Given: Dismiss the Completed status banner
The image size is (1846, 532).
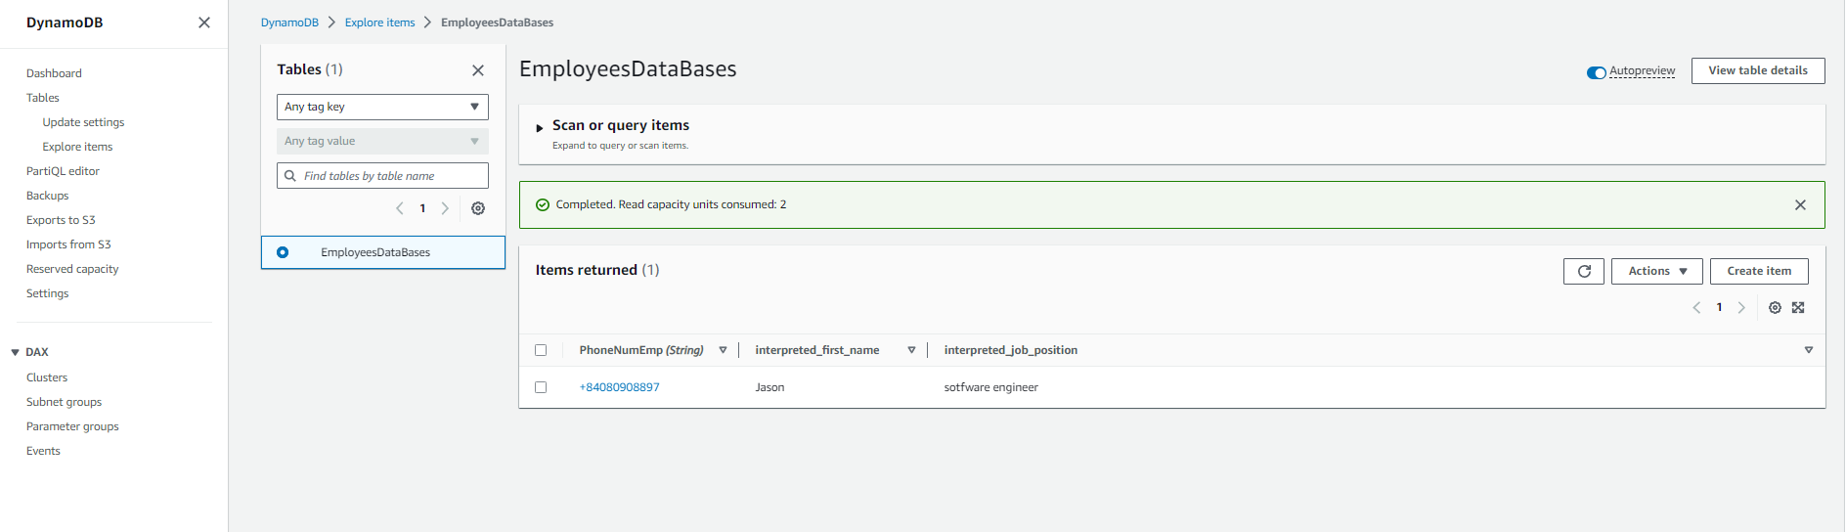Looking at the screenshot, I should (x=1800, y=205).
